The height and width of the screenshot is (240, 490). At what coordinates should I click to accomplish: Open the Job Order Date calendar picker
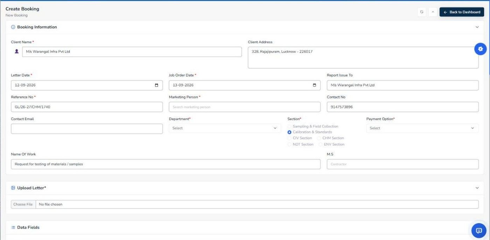click(314, 85)
